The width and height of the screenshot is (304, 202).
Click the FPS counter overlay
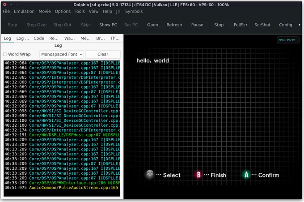(x=288, y=40)
